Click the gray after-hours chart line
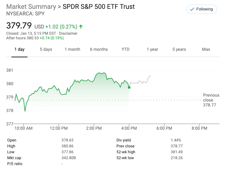This screenshot has height=169, width=226. tap(141, 82)
